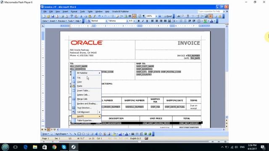269x151 pixels.
Task: Open the BI Publisher Insert toolbar dropdown
Action: (53, 21)
